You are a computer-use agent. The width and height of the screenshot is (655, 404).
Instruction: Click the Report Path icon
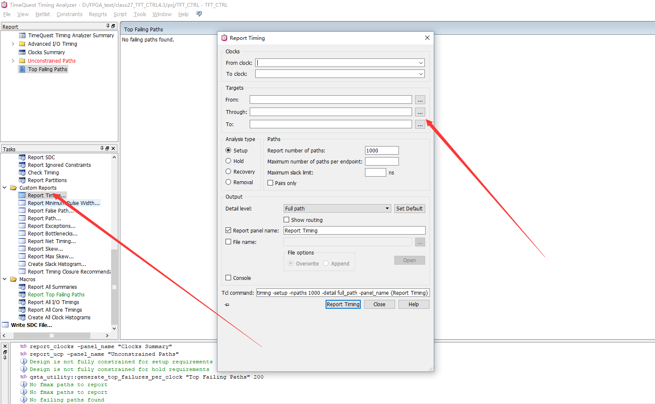coord(22,218)
